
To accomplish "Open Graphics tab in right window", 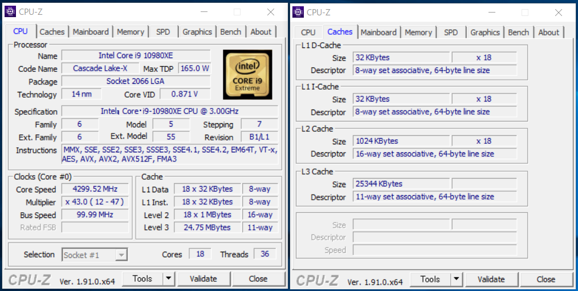I will pos(485,32).
